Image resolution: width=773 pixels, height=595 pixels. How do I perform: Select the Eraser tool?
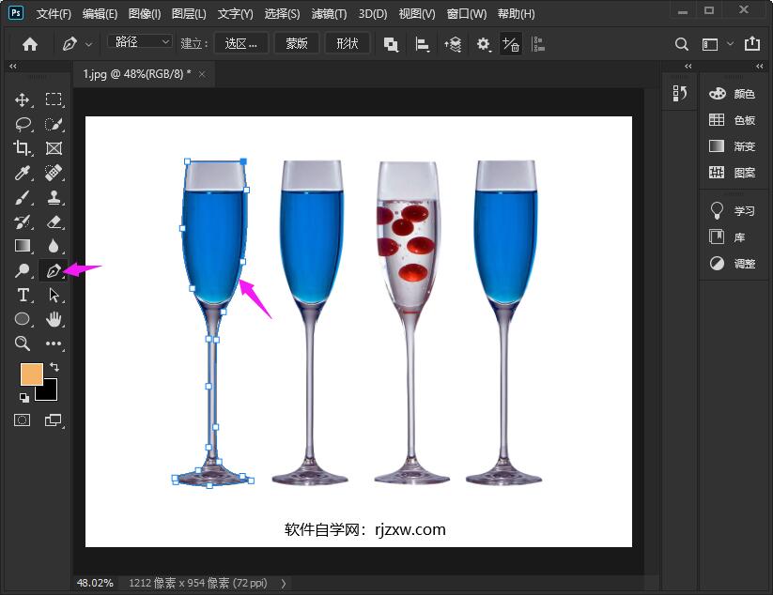coord(54,221)
